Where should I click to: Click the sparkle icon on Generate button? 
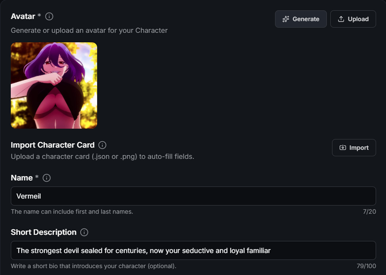286,19
